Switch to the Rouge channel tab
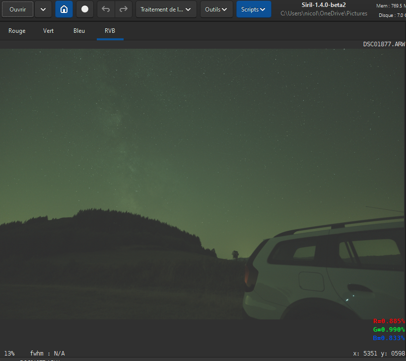The image size is (406, 361). [17, 31]
